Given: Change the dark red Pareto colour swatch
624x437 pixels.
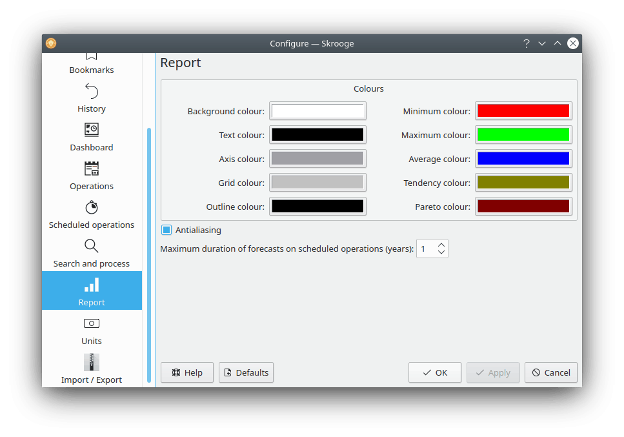Looking at the screenshot, I should [523, 207].
